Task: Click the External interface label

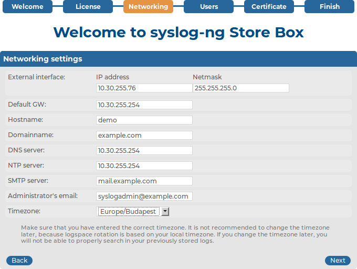Action: point(36,77)
